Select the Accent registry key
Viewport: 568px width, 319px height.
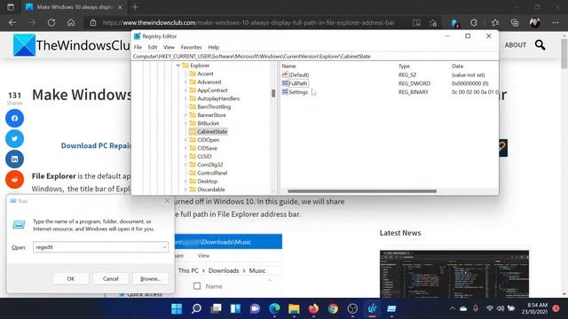pyautogui.click(x=205, y=74)
